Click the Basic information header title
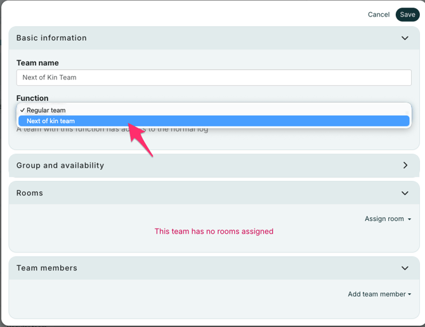 [51, 38]
